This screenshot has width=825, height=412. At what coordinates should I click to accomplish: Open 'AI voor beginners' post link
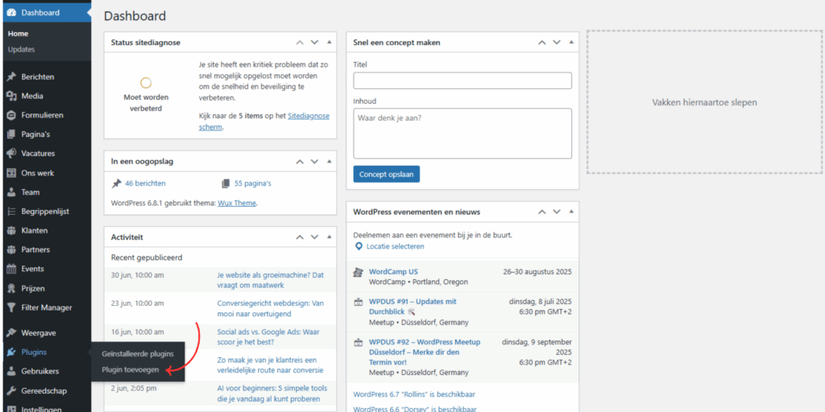coord(272,393)
